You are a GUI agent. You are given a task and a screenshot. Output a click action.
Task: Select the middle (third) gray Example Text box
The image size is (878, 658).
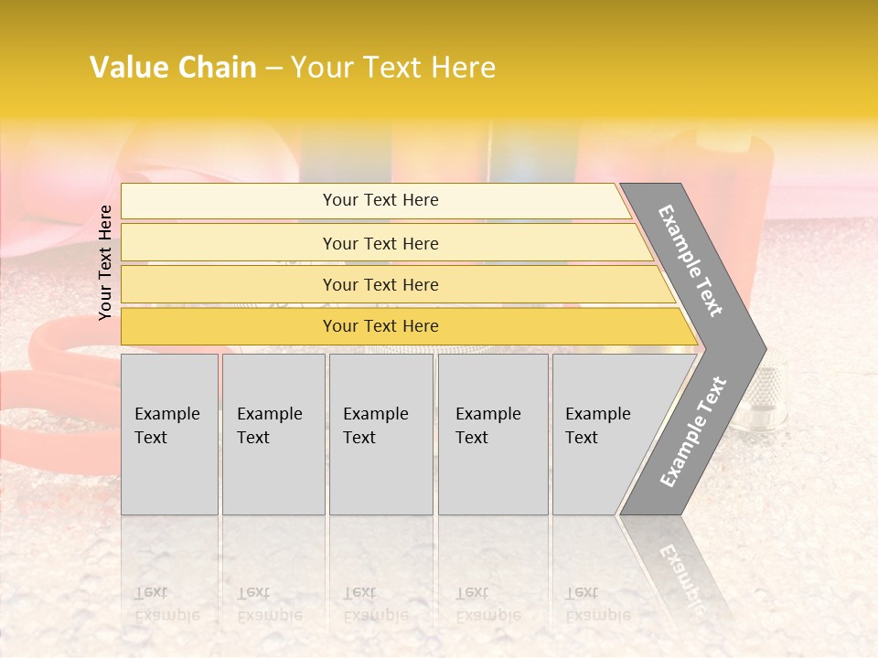point(380,433)
